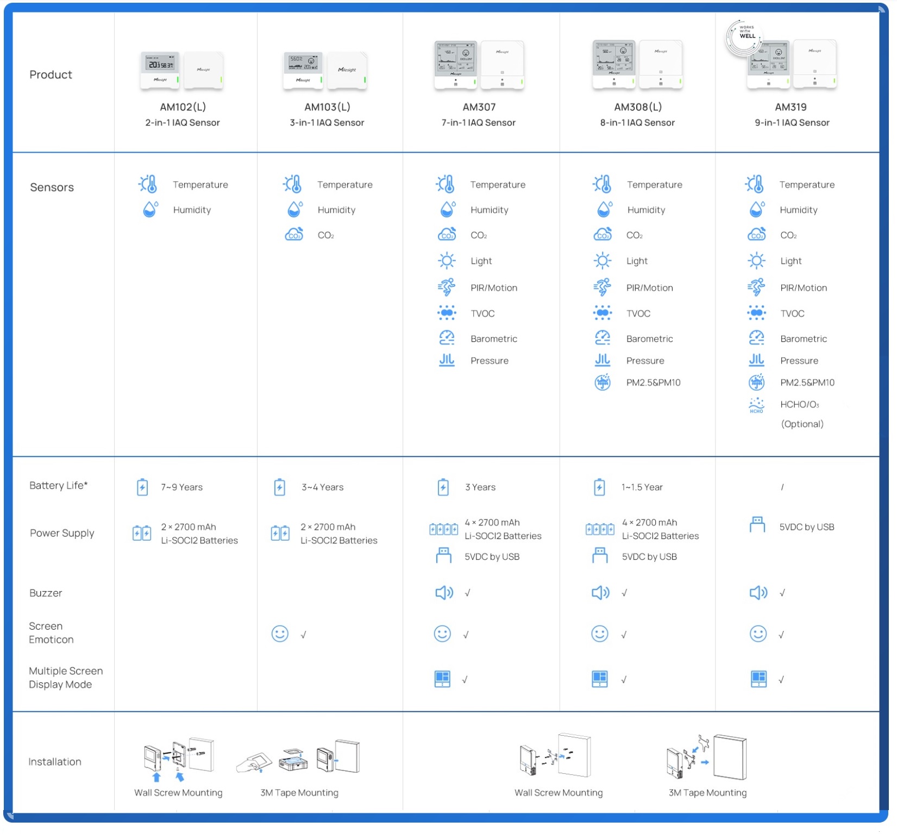Click the 'Product' row label

pyautogui.click(x=51, y=74)
